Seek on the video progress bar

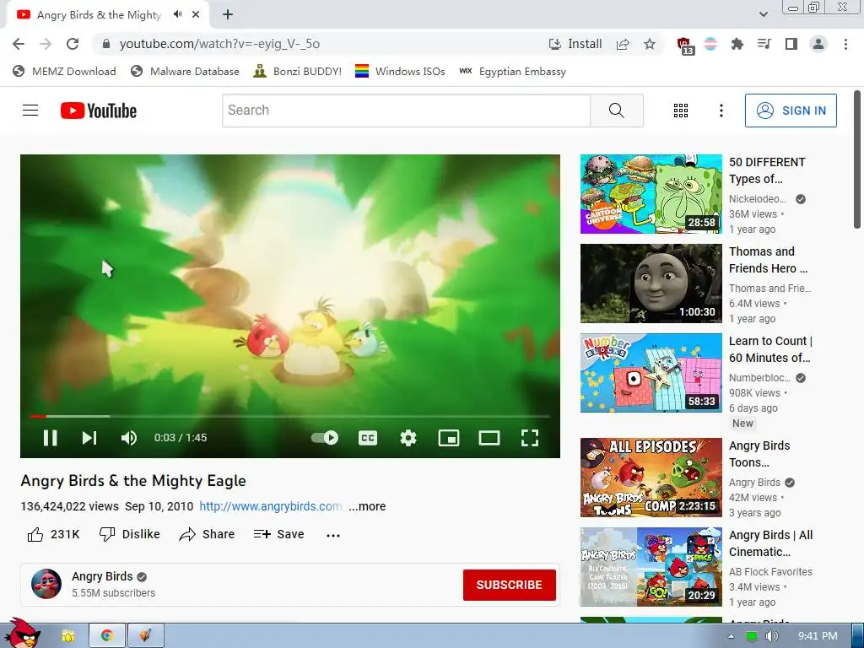(290, 416)
